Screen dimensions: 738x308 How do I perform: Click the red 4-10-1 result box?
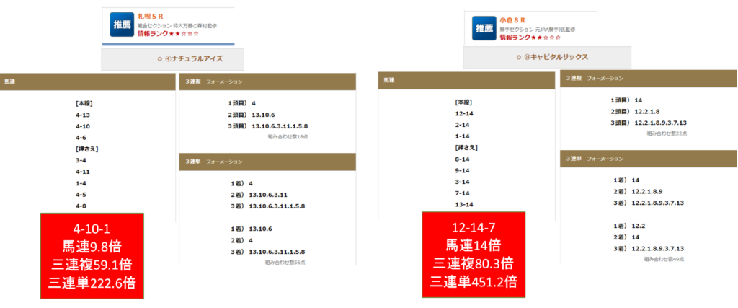(92, 255)
